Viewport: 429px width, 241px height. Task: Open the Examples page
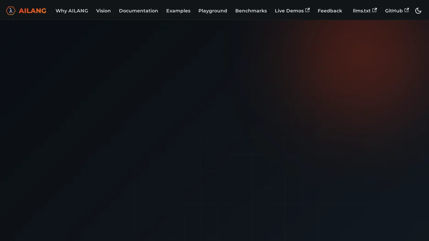pyautogui.click(x=178, y=11)
